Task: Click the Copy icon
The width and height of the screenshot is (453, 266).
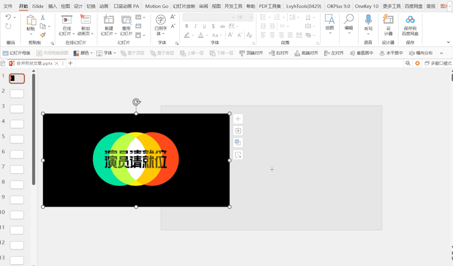Action: point(43,26)
